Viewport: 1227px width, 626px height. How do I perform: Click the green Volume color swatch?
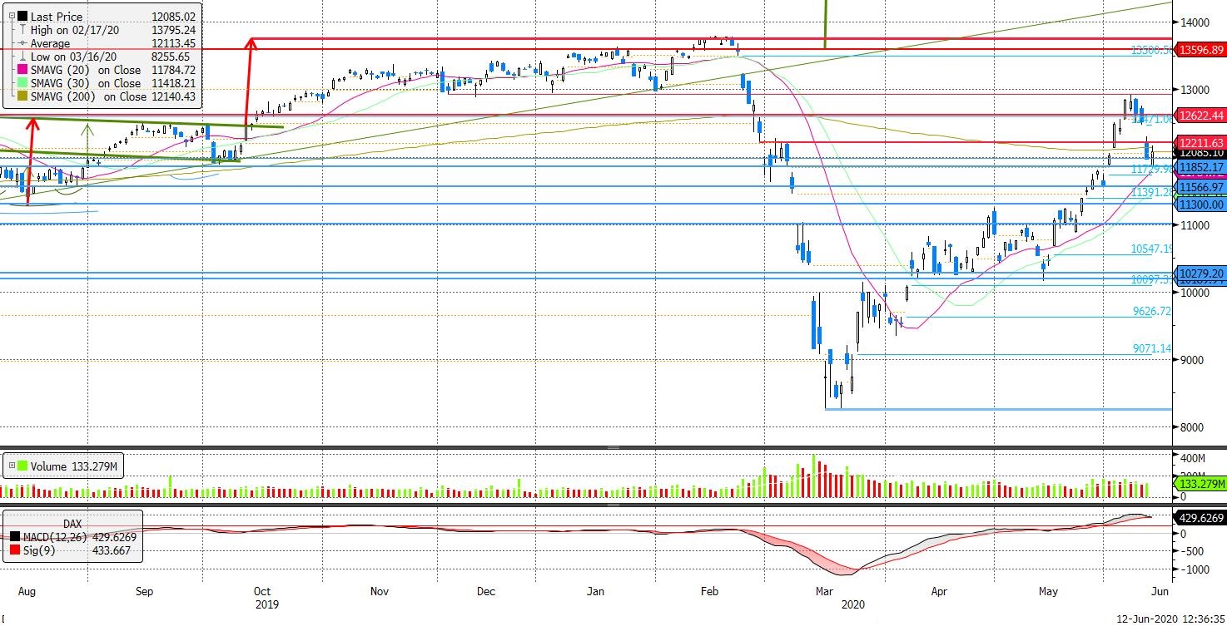coord(22,467)
